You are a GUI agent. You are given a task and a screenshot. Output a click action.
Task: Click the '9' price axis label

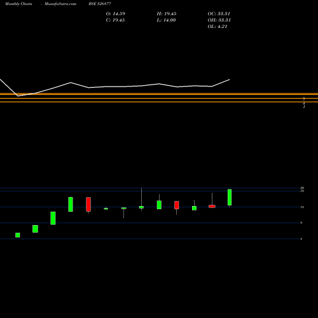tap(301, 223)
